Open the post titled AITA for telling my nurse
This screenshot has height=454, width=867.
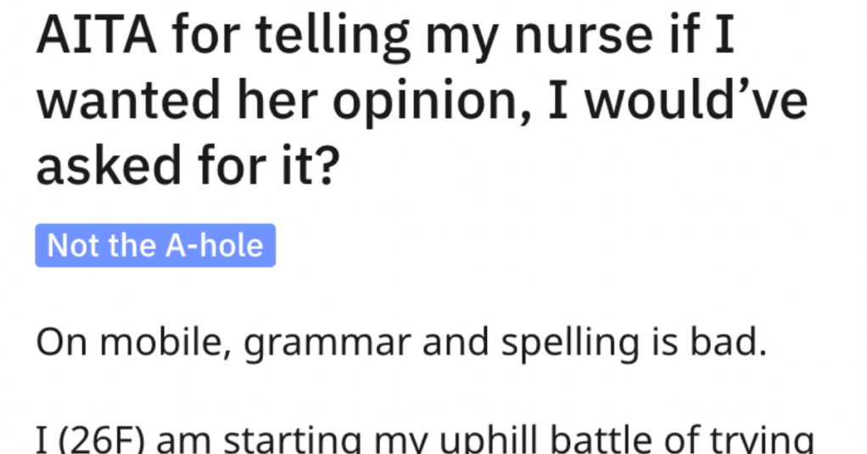tap(422, 100)
